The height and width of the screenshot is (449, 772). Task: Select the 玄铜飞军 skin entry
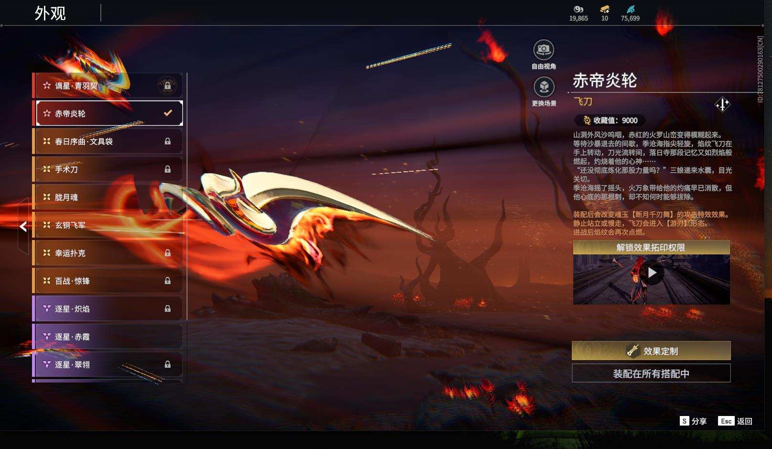(x=108, y=225)
